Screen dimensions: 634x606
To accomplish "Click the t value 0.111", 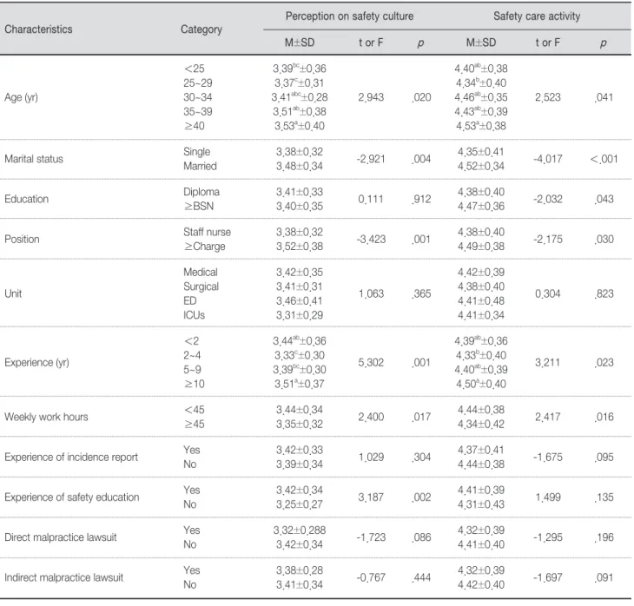I will 371,199.
